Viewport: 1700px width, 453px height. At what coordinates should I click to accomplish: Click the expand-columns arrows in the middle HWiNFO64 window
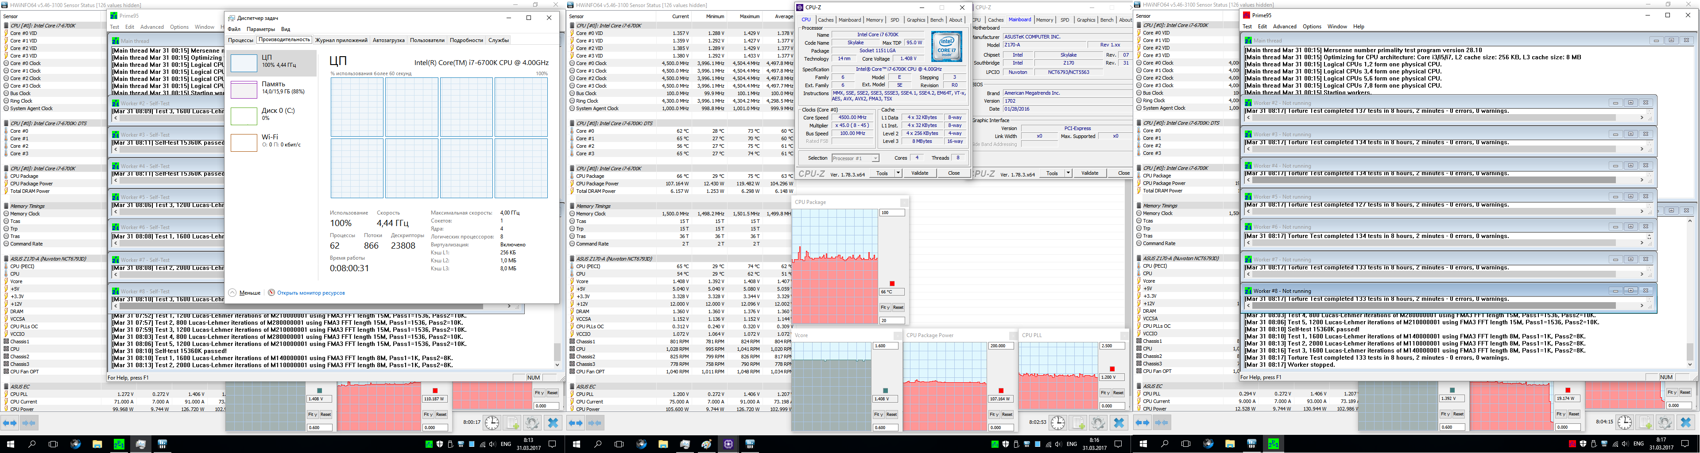(576, 422)
